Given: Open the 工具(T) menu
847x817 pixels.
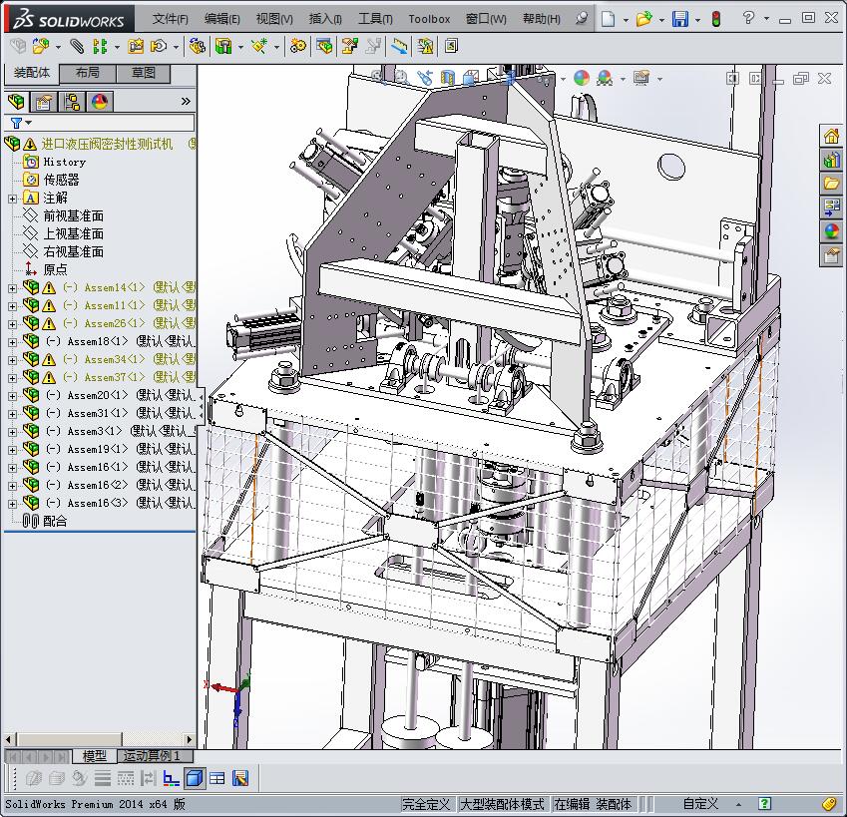Looking at the screenshot, I should [x=375, y=19].
